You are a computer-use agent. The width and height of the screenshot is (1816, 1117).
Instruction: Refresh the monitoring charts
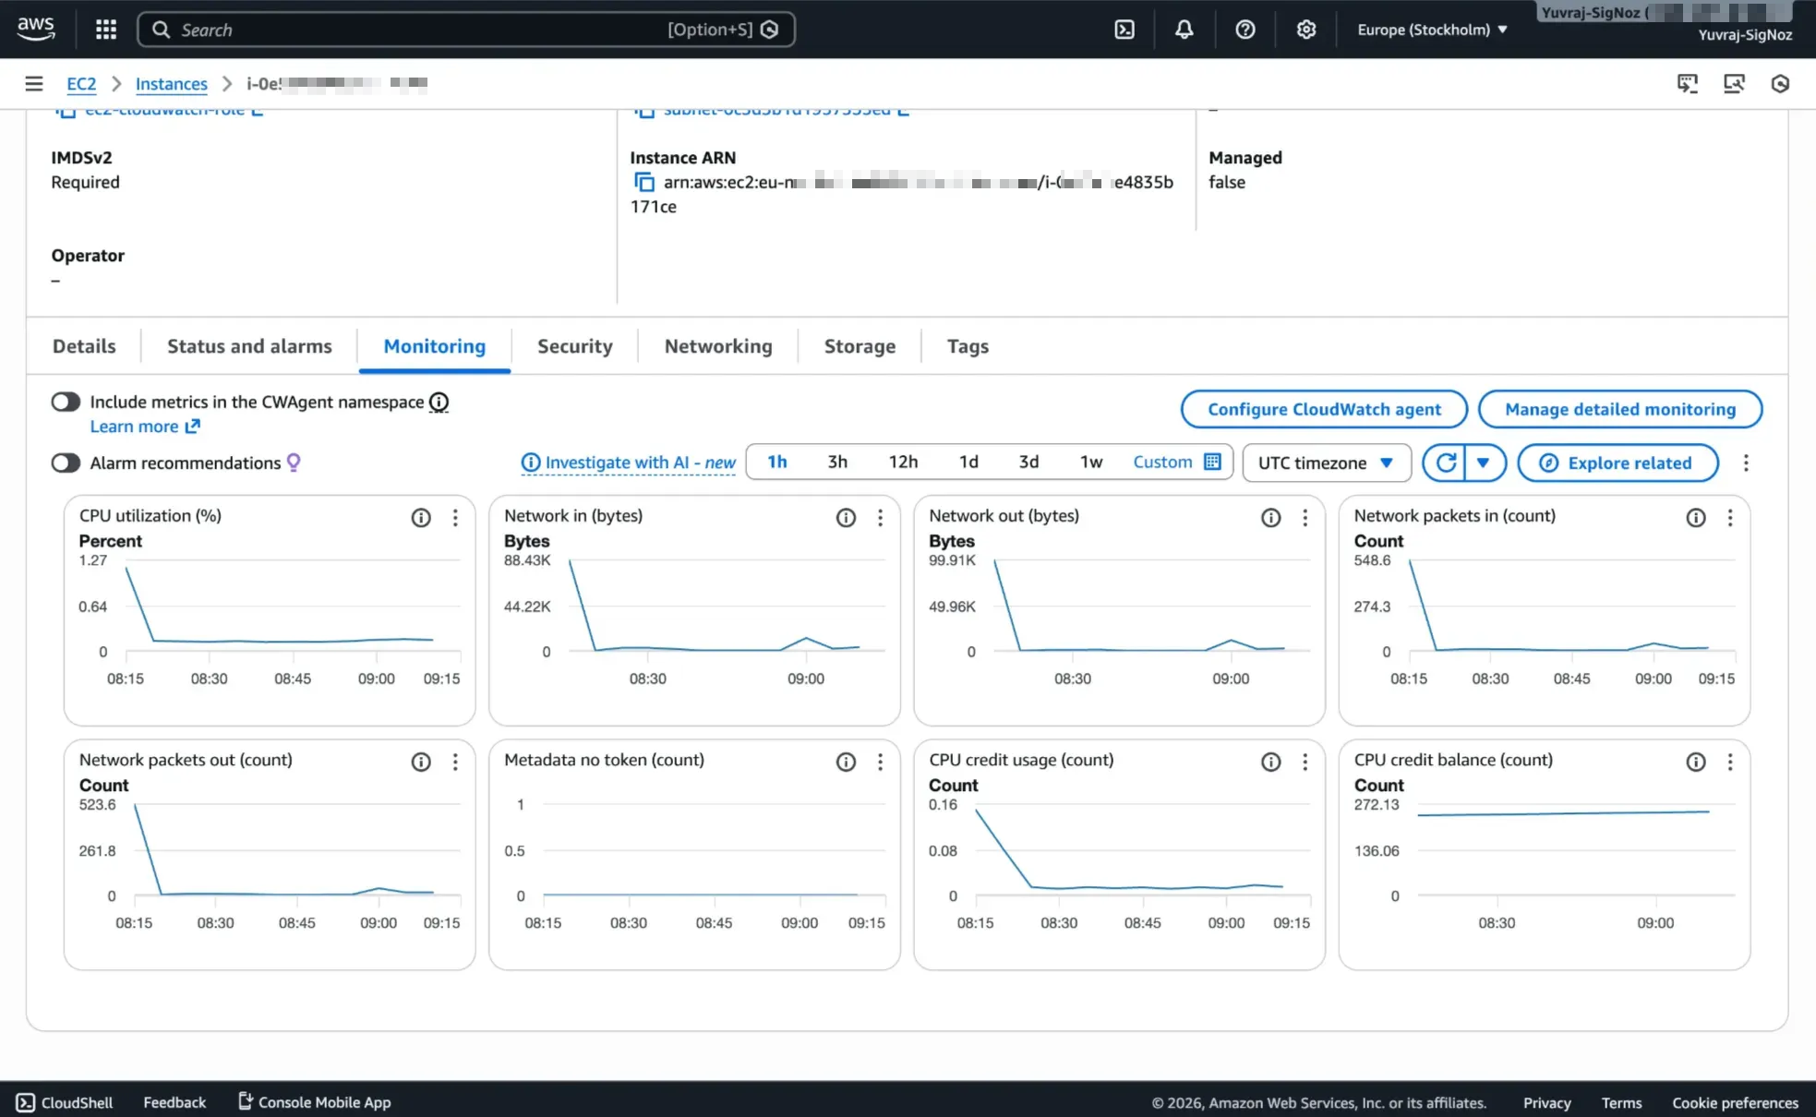[1446, 462]
